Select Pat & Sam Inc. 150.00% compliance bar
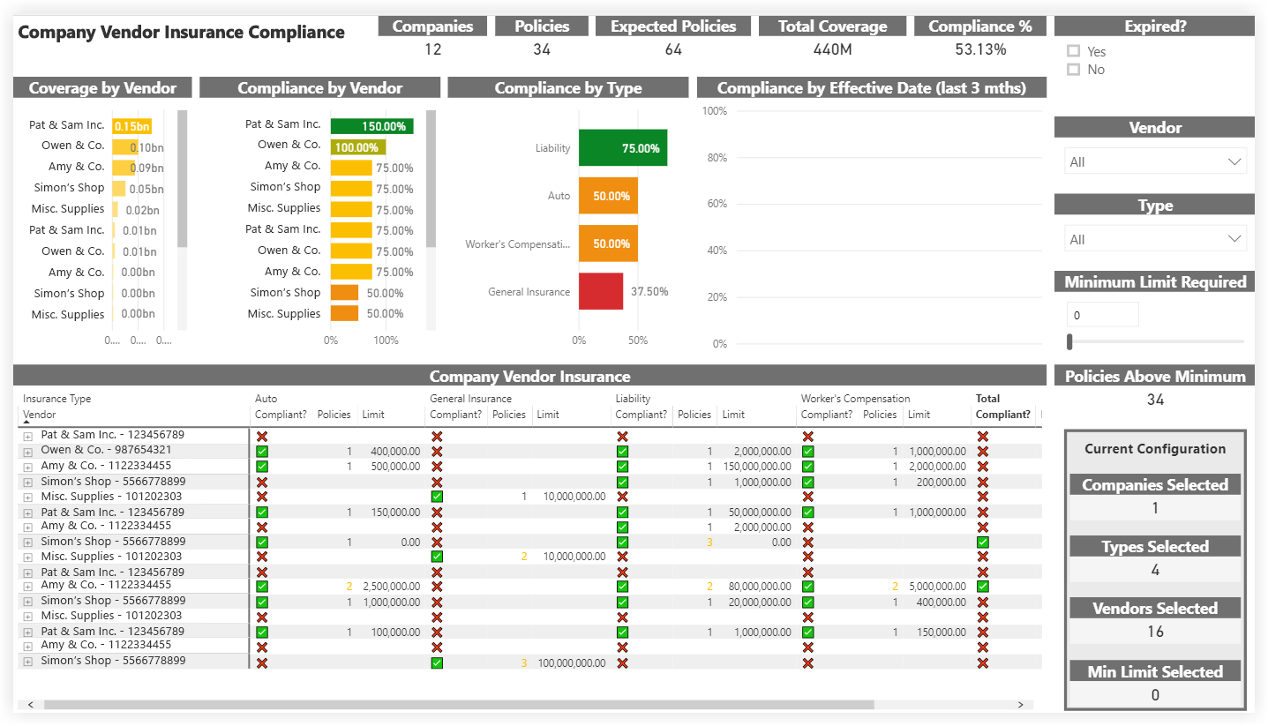Viewport: 1268px width, 726px height. (x=371, y=126)
